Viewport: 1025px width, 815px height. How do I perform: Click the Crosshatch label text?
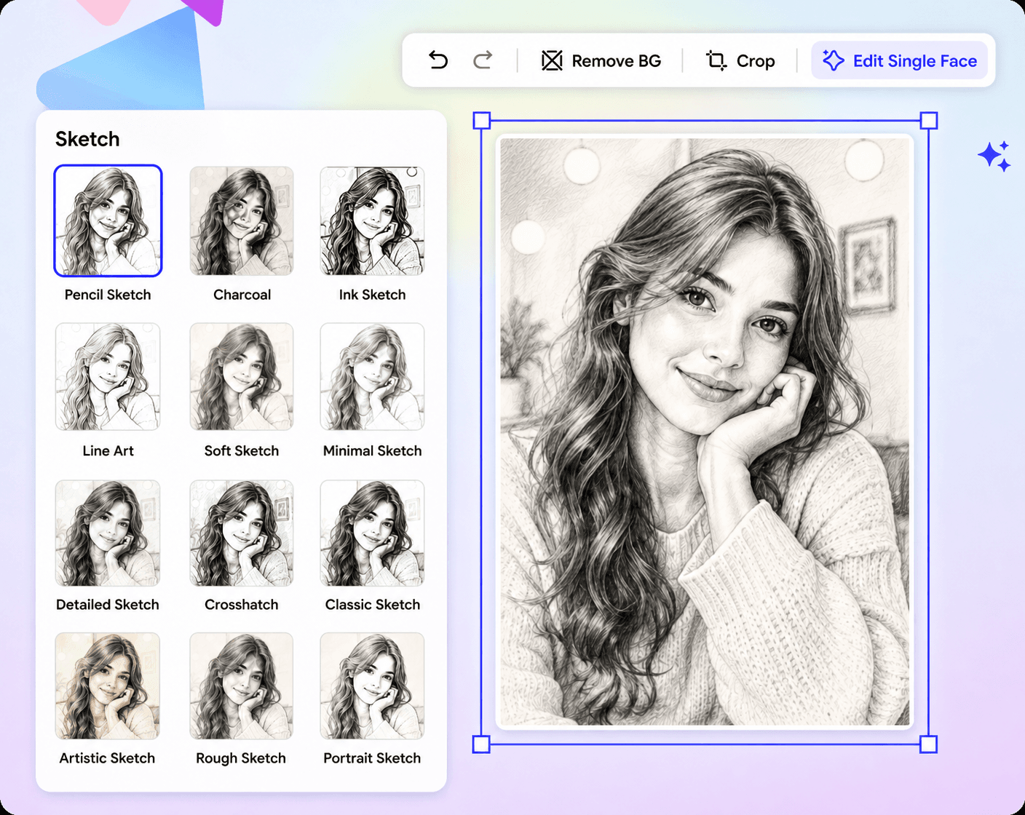click(242, 605)
